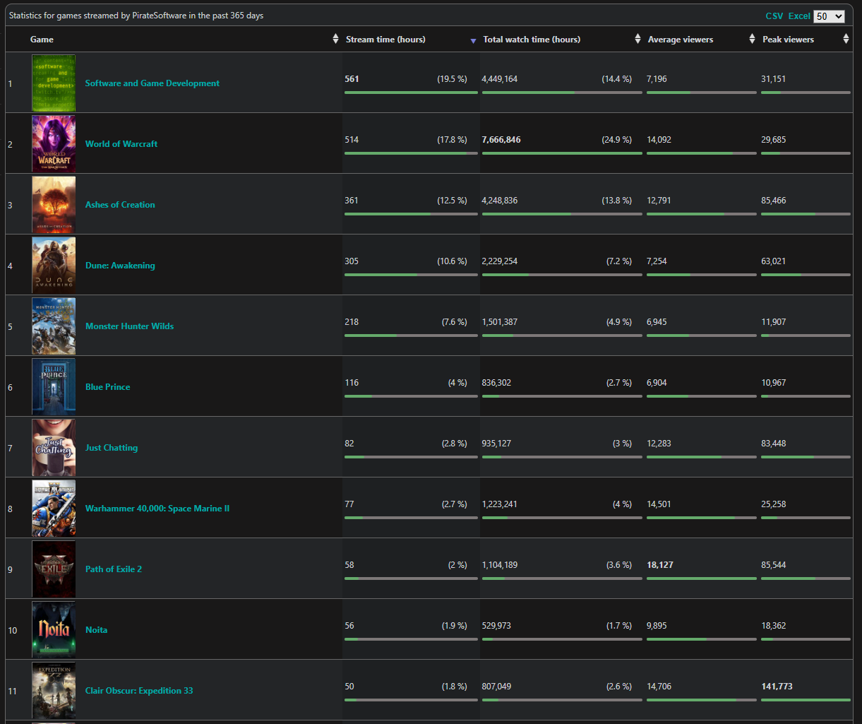Download the CSV export

tap(774, 16)
